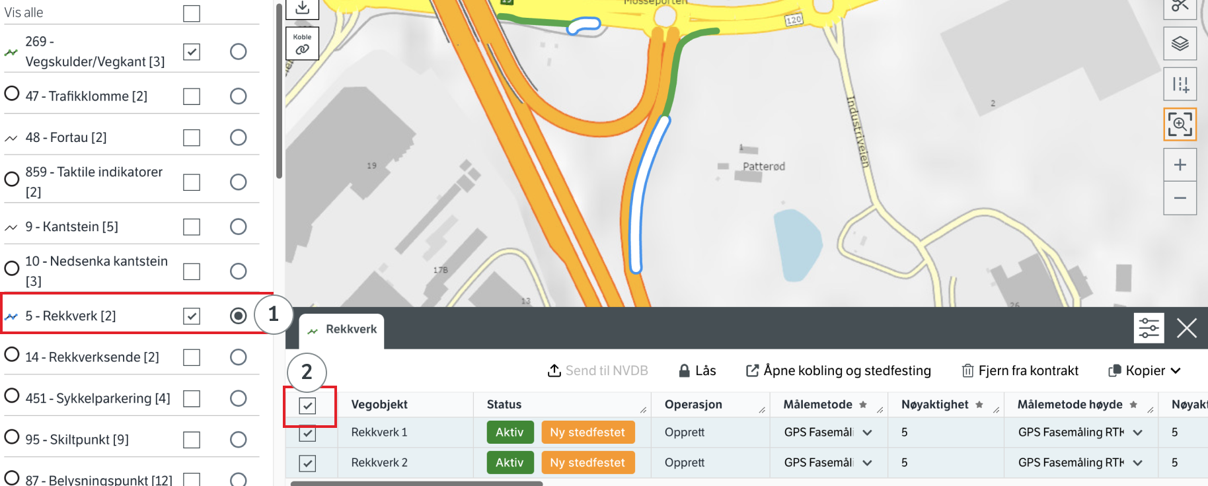This screenshot has height=486, width=1208.
Task: Open table filter settings sliders icon
Action: click(x=1149, y=328)
